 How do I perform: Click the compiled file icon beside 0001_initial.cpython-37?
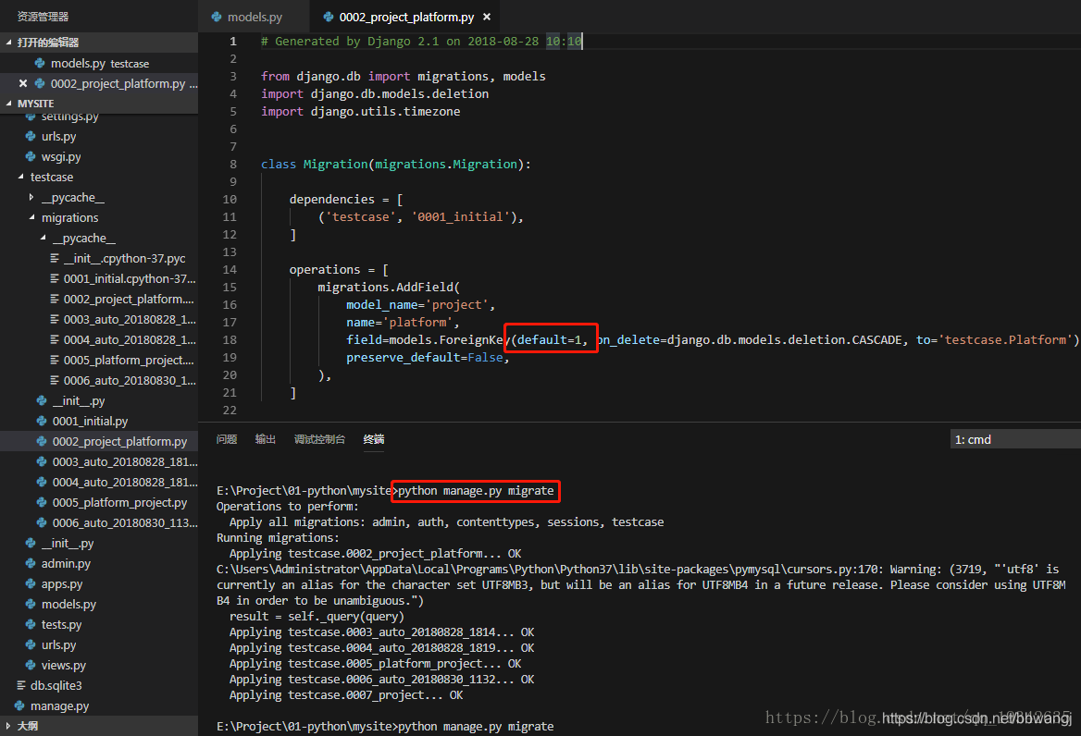[x=56, y=278]
